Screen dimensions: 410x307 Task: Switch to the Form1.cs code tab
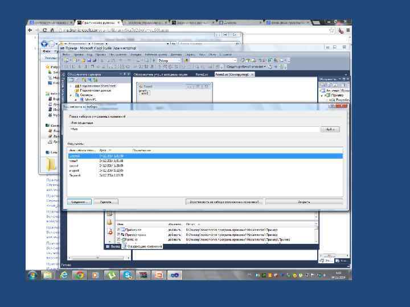point(202,74)
